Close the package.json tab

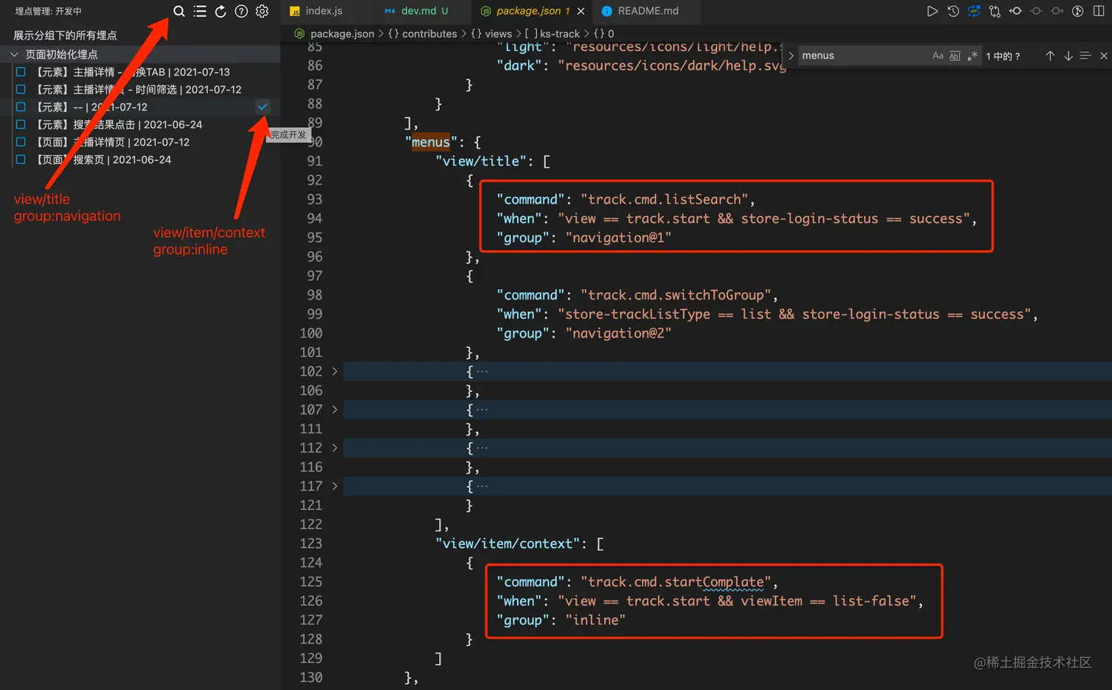(581, 11)
